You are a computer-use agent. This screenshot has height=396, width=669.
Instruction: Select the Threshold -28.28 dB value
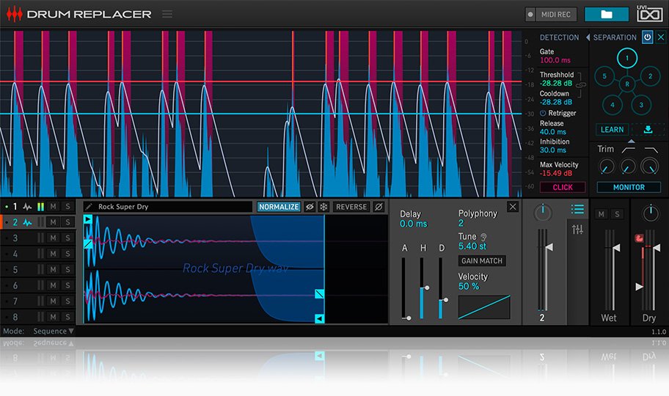tap(556, 83)
